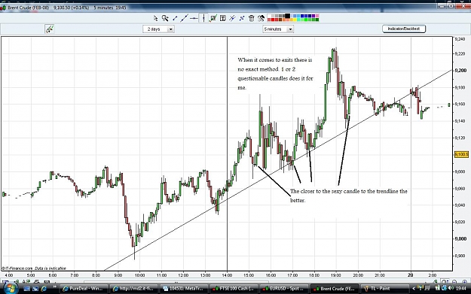
Task: Click the volume speaker tray icon
Action: point(451,288)
